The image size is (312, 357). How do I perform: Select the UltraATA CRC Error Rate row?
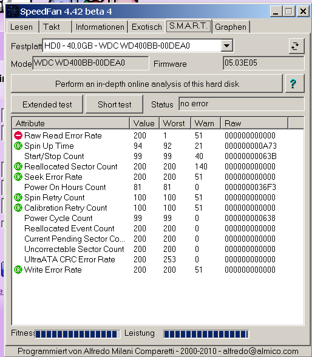[158, 259]
